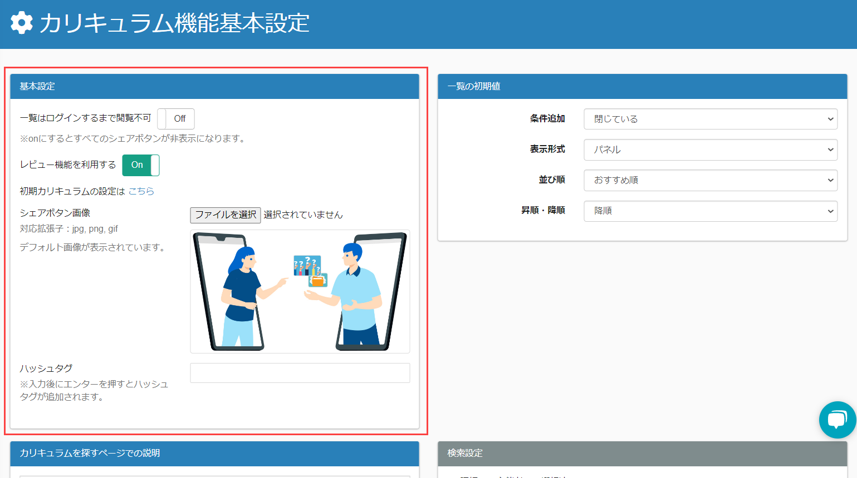Turn off the レビュー機能を利用する switch
Viewport: 857px width, 478px height.
click(x=141, y=165)
